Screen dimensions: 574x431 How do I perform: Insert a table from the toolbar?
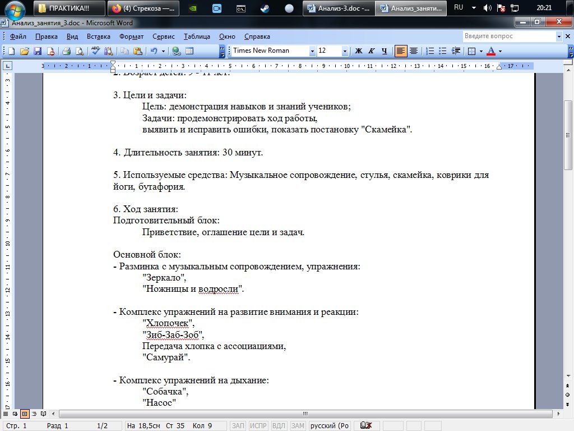(189, 51)
